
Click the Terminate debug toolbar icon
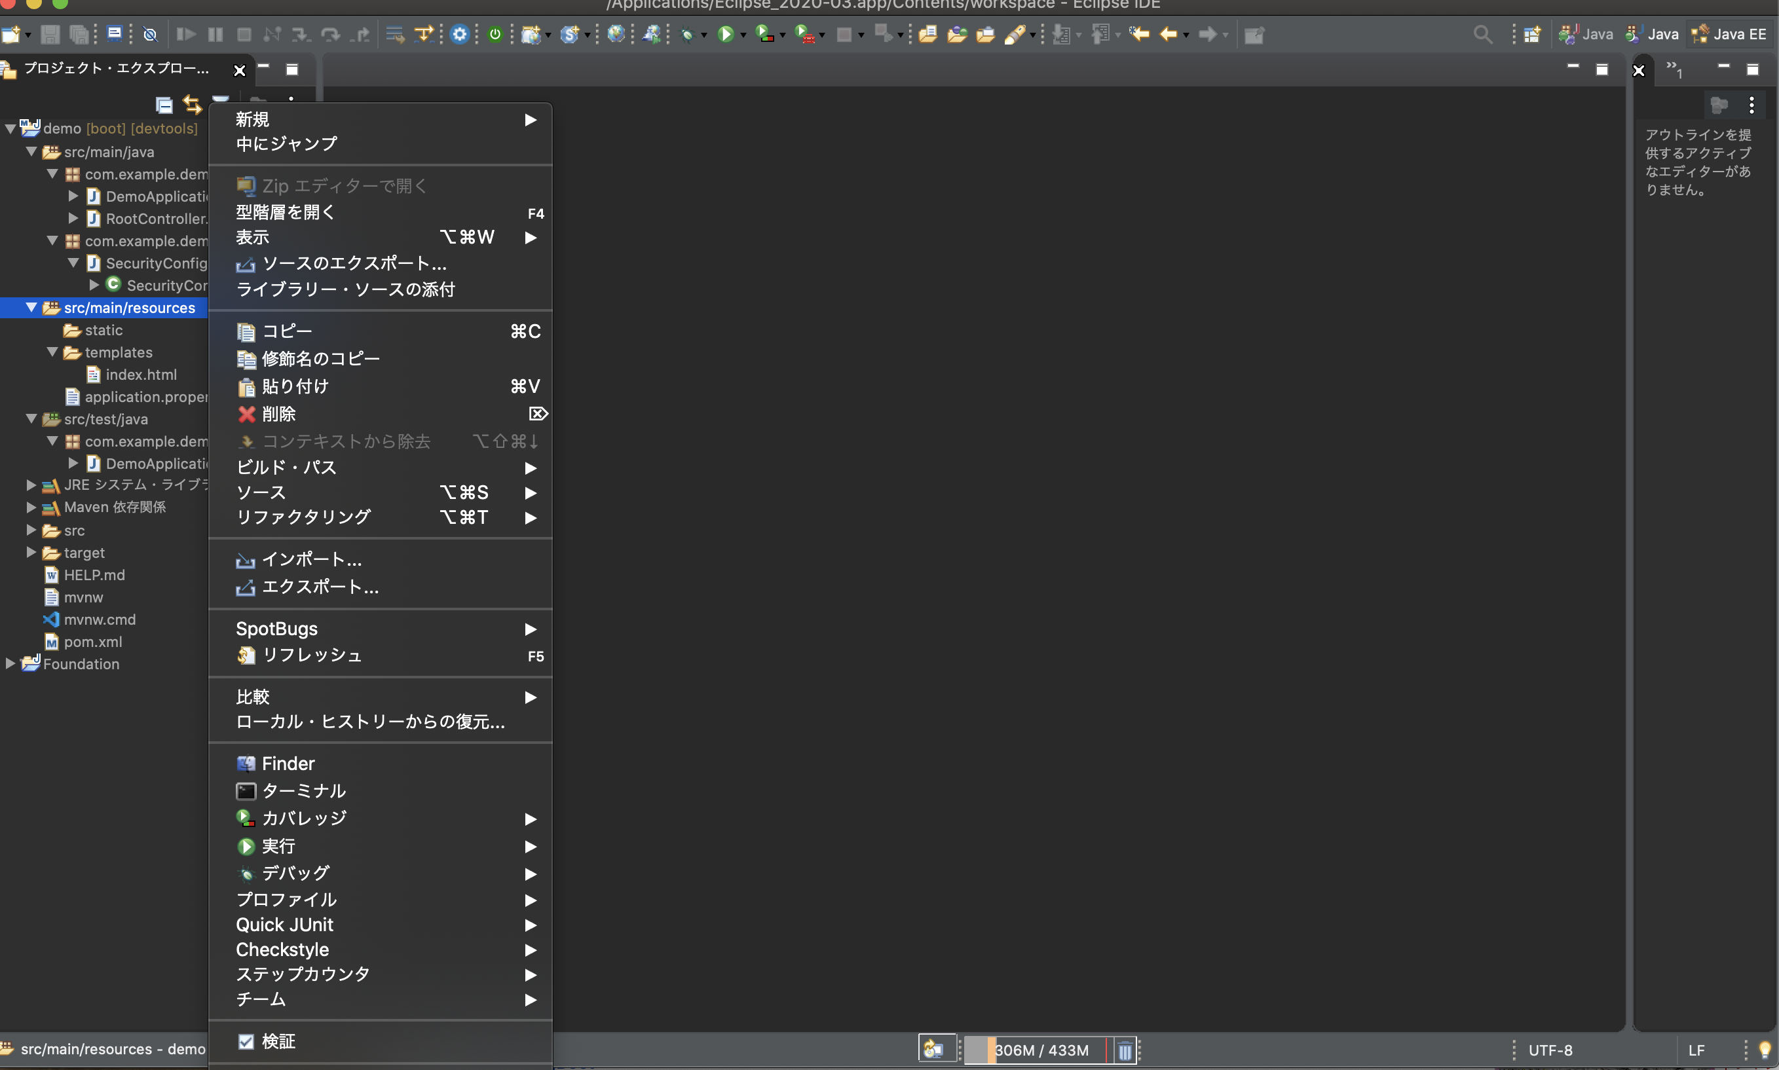tap(244, 34)
